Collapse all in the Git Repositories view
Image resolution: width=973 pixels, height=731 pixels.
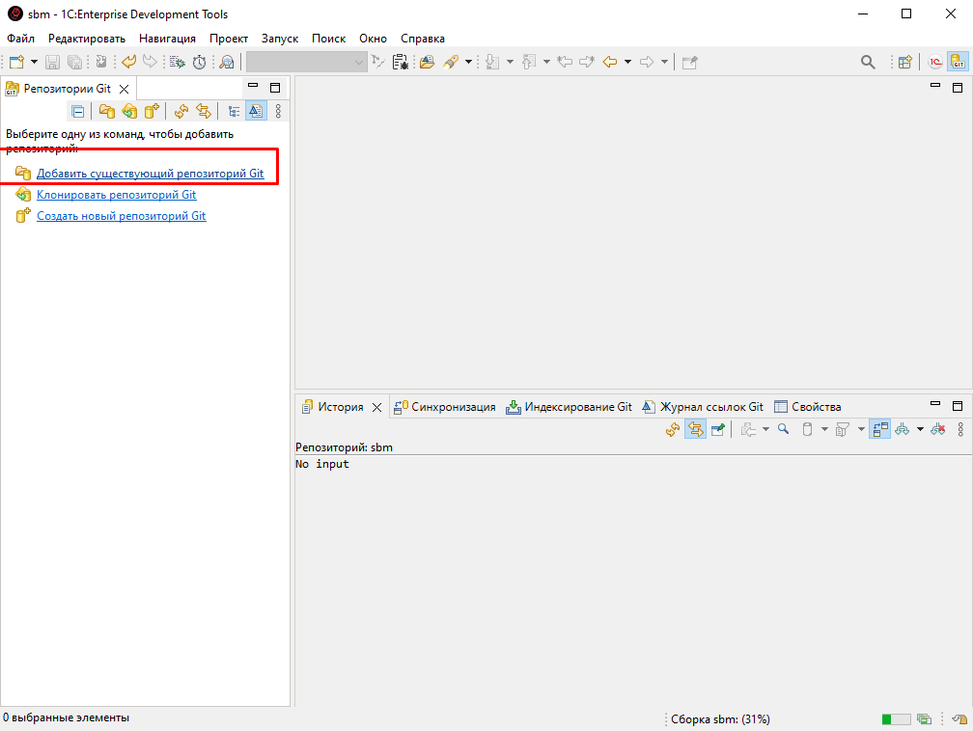tap(78, 111)
